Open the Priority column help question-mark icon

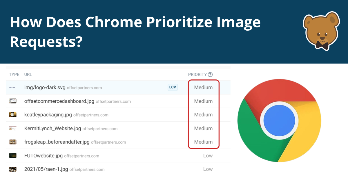click(x=210, y=74)
